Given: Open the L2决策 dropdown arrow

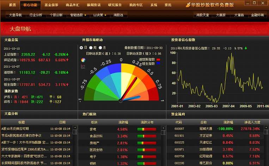Looking at the screenshot, I should coord(105,15).
